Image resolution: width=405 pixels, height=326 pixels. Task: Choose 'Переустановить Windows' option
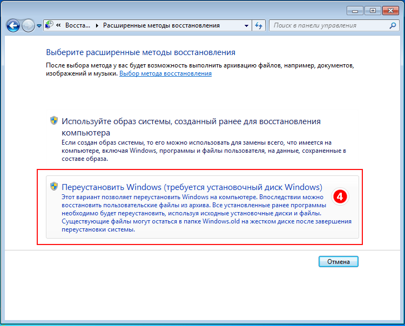[202, 207]
